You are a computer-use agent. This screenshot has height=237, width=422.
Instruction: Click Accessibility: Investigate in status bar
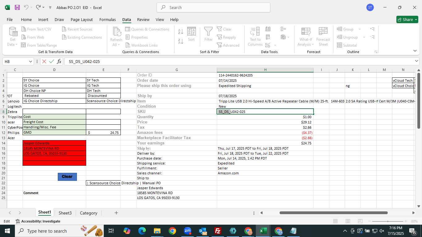pyautogui.click(x=38, y=221)
